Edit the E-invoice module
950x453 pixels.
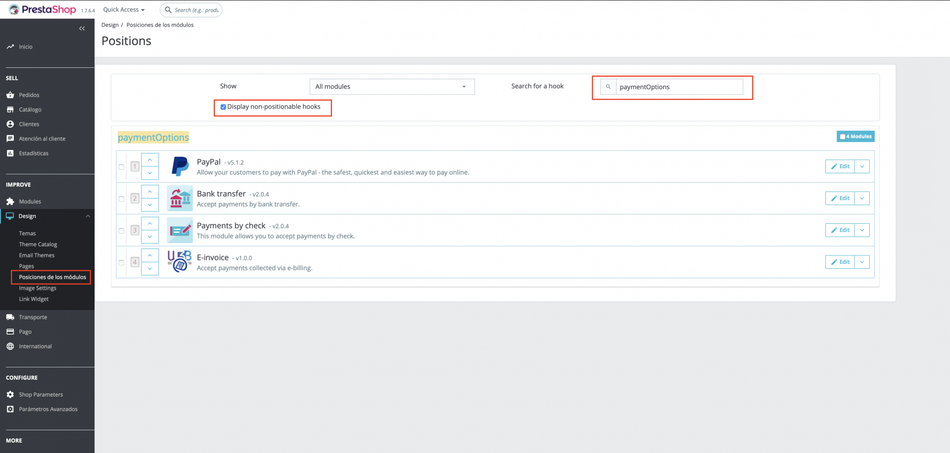pos(840,262)
